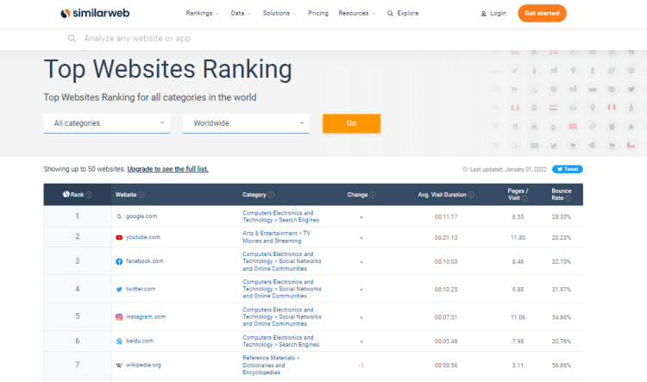Click the 56.86% bounce rate value

[562, 366]
